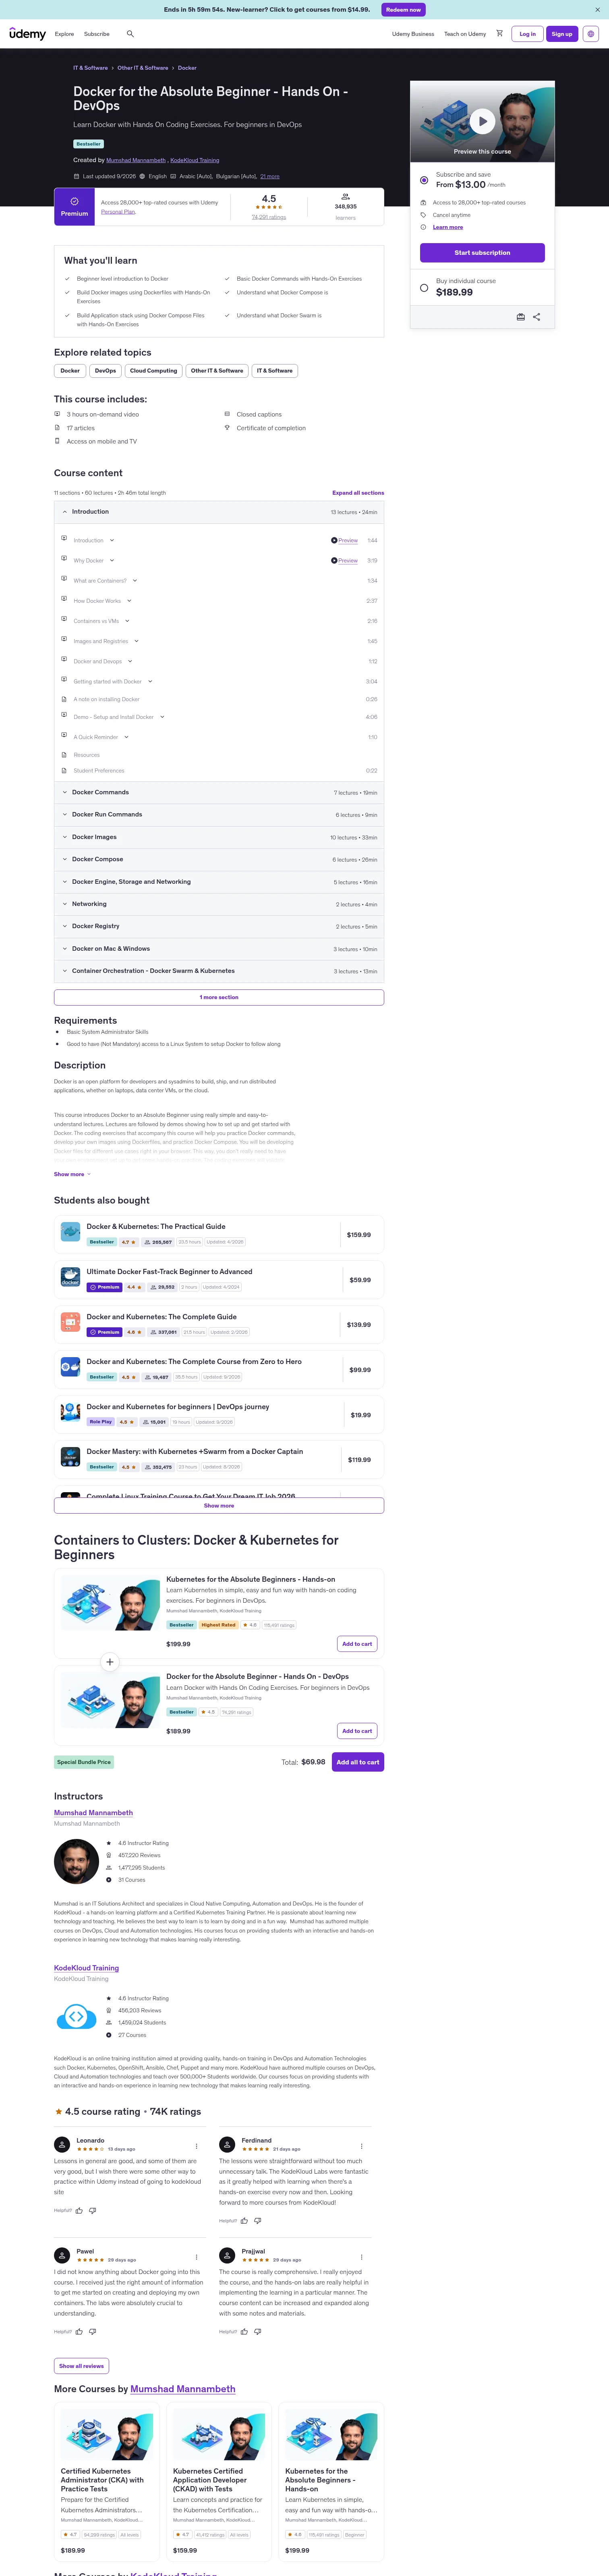
Task: Click the Start subscription button
Action: tap(482, 253)
